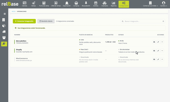Click the 'Lista' status for Mercadolibre
170x102 pixels.
click(x=82, y=40)
